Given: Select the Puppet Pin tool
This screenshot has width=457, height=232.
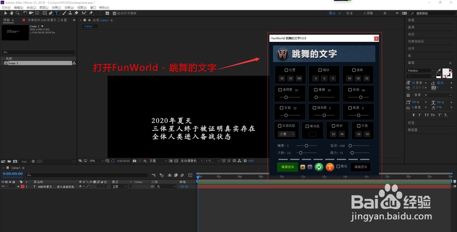Looking at the screenshot, I should [91, 13].
